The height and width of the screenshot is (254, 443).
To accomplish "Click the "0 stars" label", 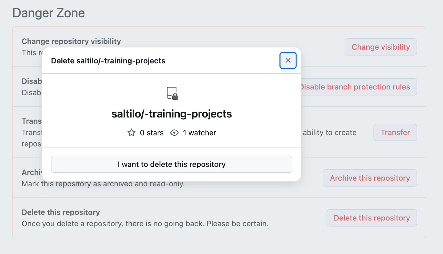I will pyautogui.click(x=152, y=133).
